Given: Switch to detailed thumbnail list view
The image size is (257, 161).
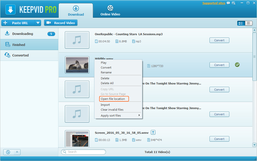Looking at the screenshot, I should [241, 23].
